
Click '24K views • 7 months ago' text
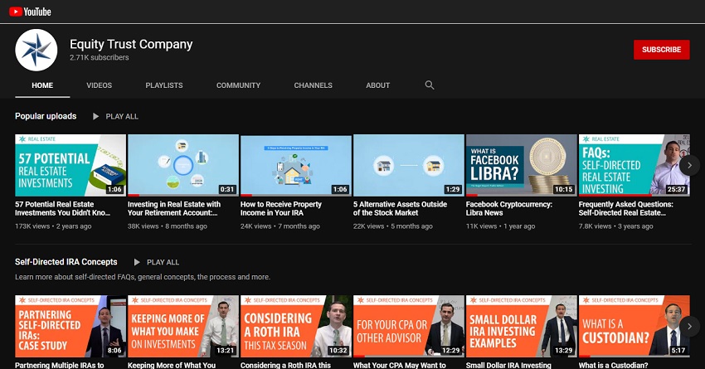(280, 226)
